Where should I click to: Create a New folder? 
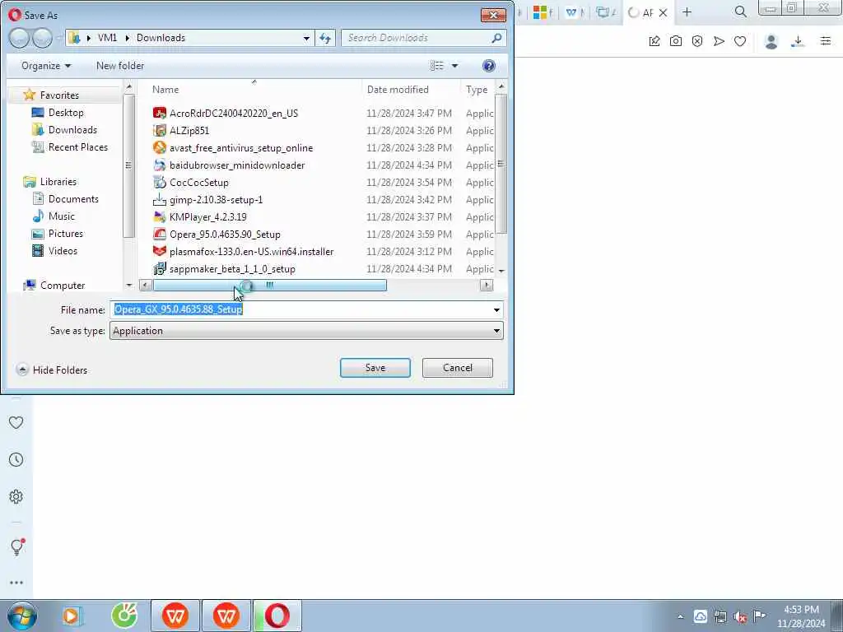(x=120, y=66)
